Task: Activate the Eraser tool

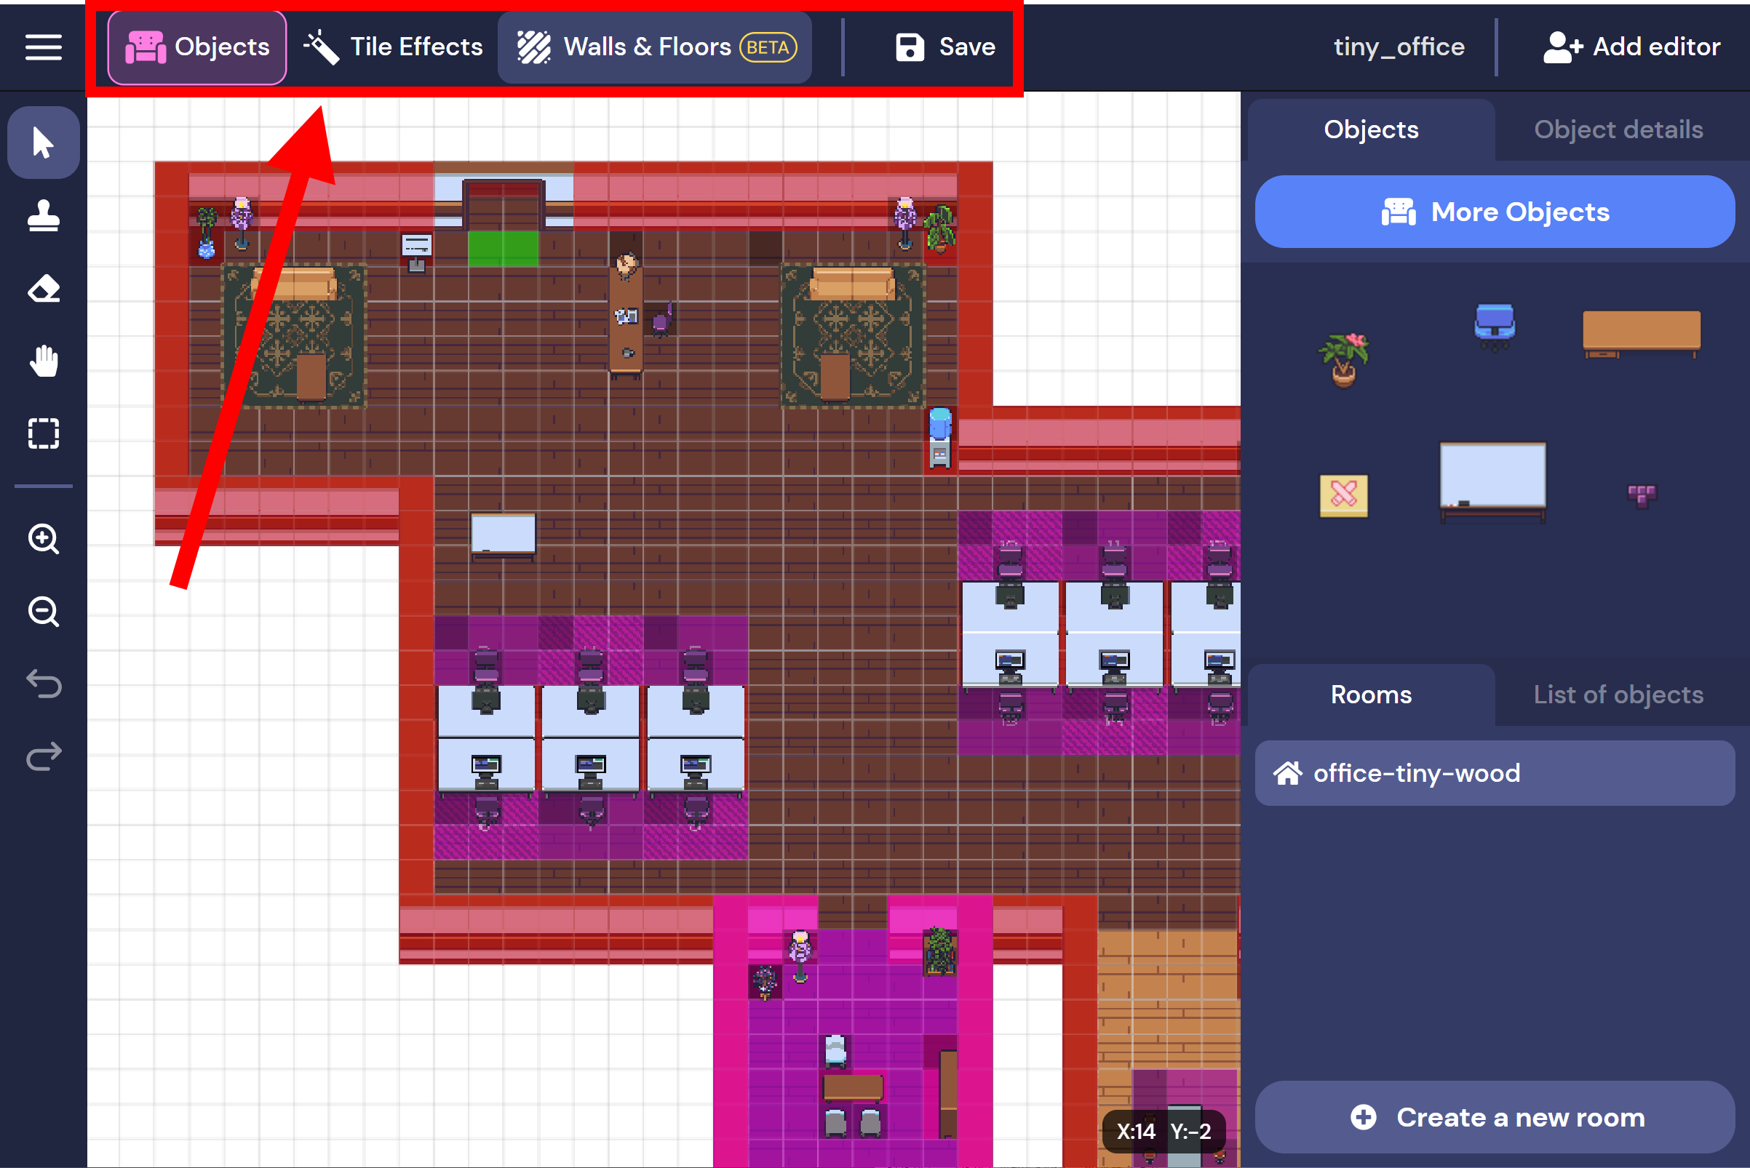Action: (x=43, y=289)
